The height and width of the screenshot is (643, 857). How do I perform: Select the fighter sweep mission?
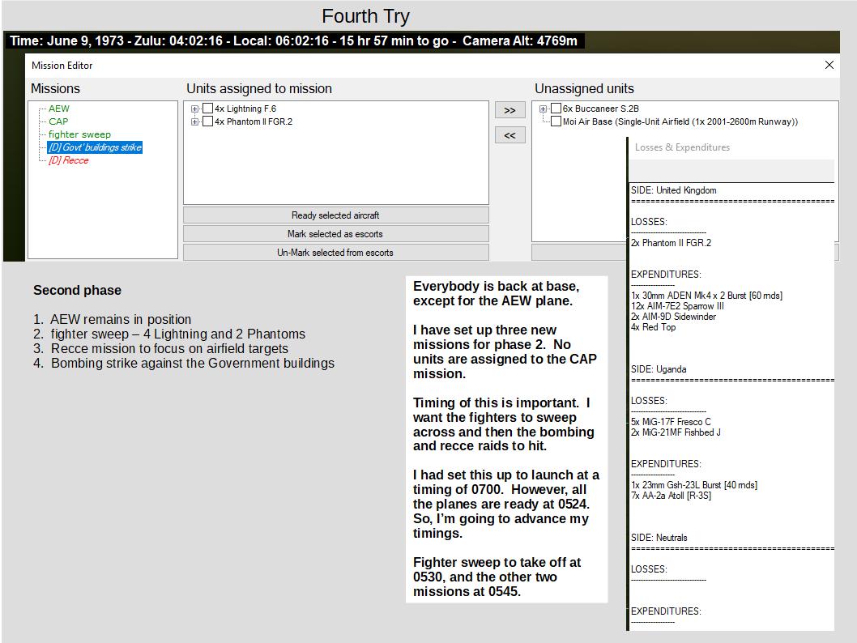[x=79, y=134]
